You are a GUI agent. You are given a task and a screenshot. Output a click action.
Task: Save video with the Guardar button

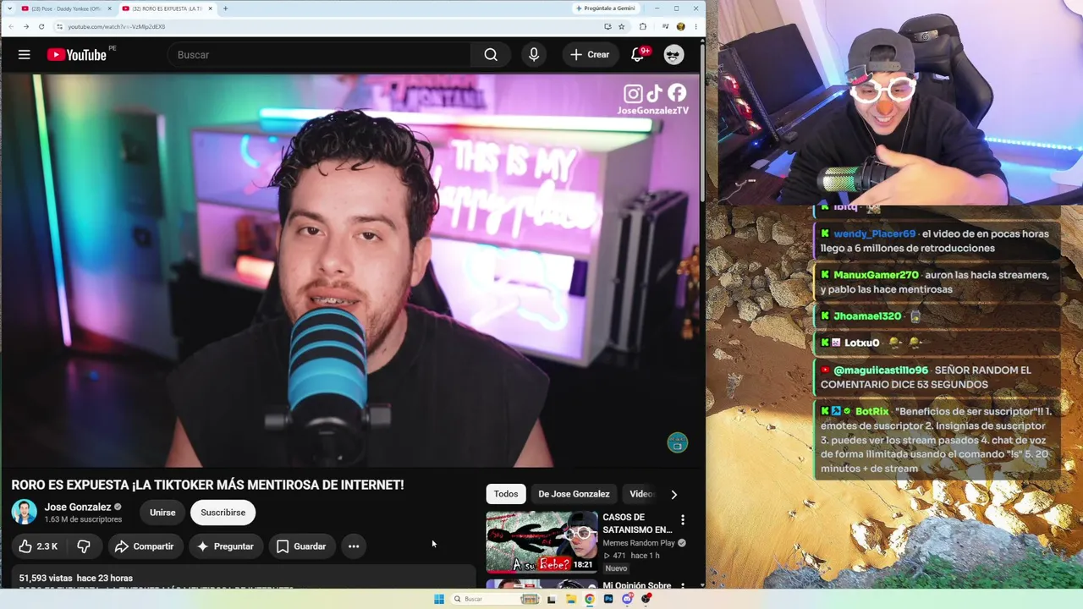point(301,546)
